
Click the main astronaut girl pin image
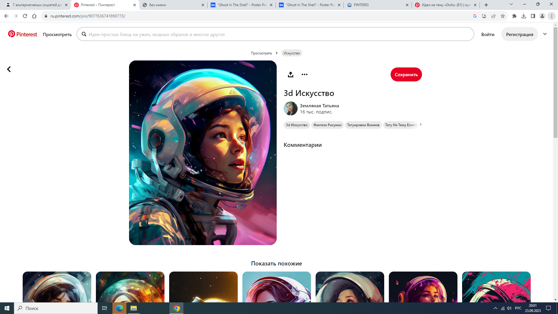pos(203,153)
